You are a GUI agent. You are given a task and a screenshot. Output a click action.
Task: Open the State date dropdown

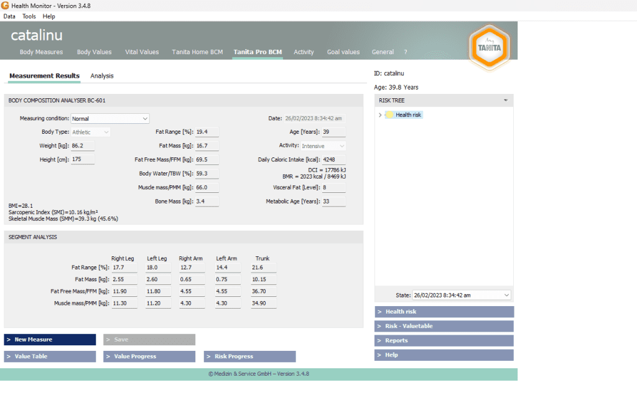click(x=506, y=295)
